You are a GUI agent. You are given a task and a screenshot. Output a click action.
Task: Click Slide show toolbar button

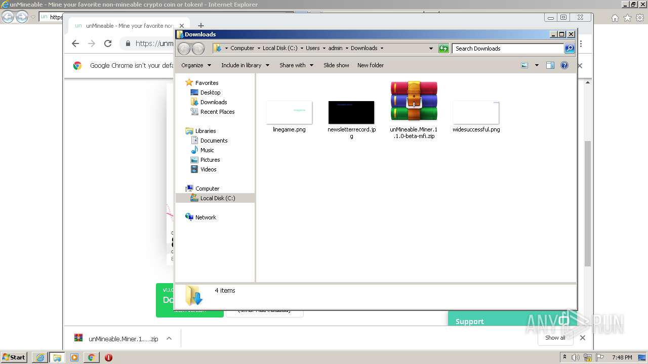(x=336, y=65)
